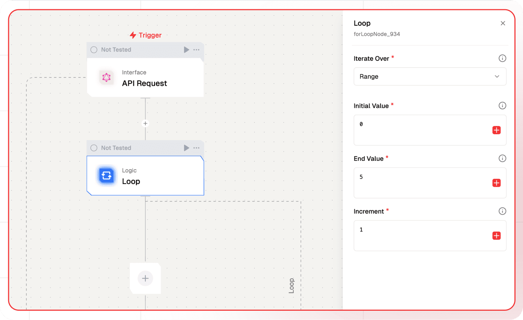Select the blue Loop logic icon
The image size is (523, 320).
[106, 176]
